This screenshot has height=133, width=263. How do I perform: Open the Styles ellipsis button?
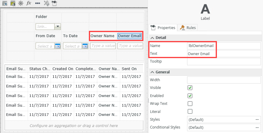tap(257, 120)
